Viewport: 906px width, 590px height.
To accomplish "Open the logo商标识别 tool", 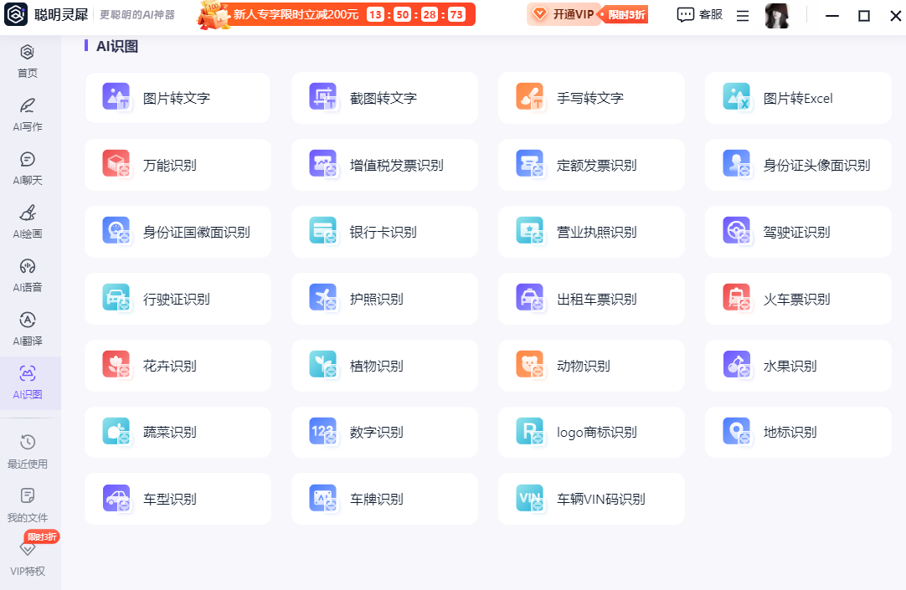I will point(591,432).
